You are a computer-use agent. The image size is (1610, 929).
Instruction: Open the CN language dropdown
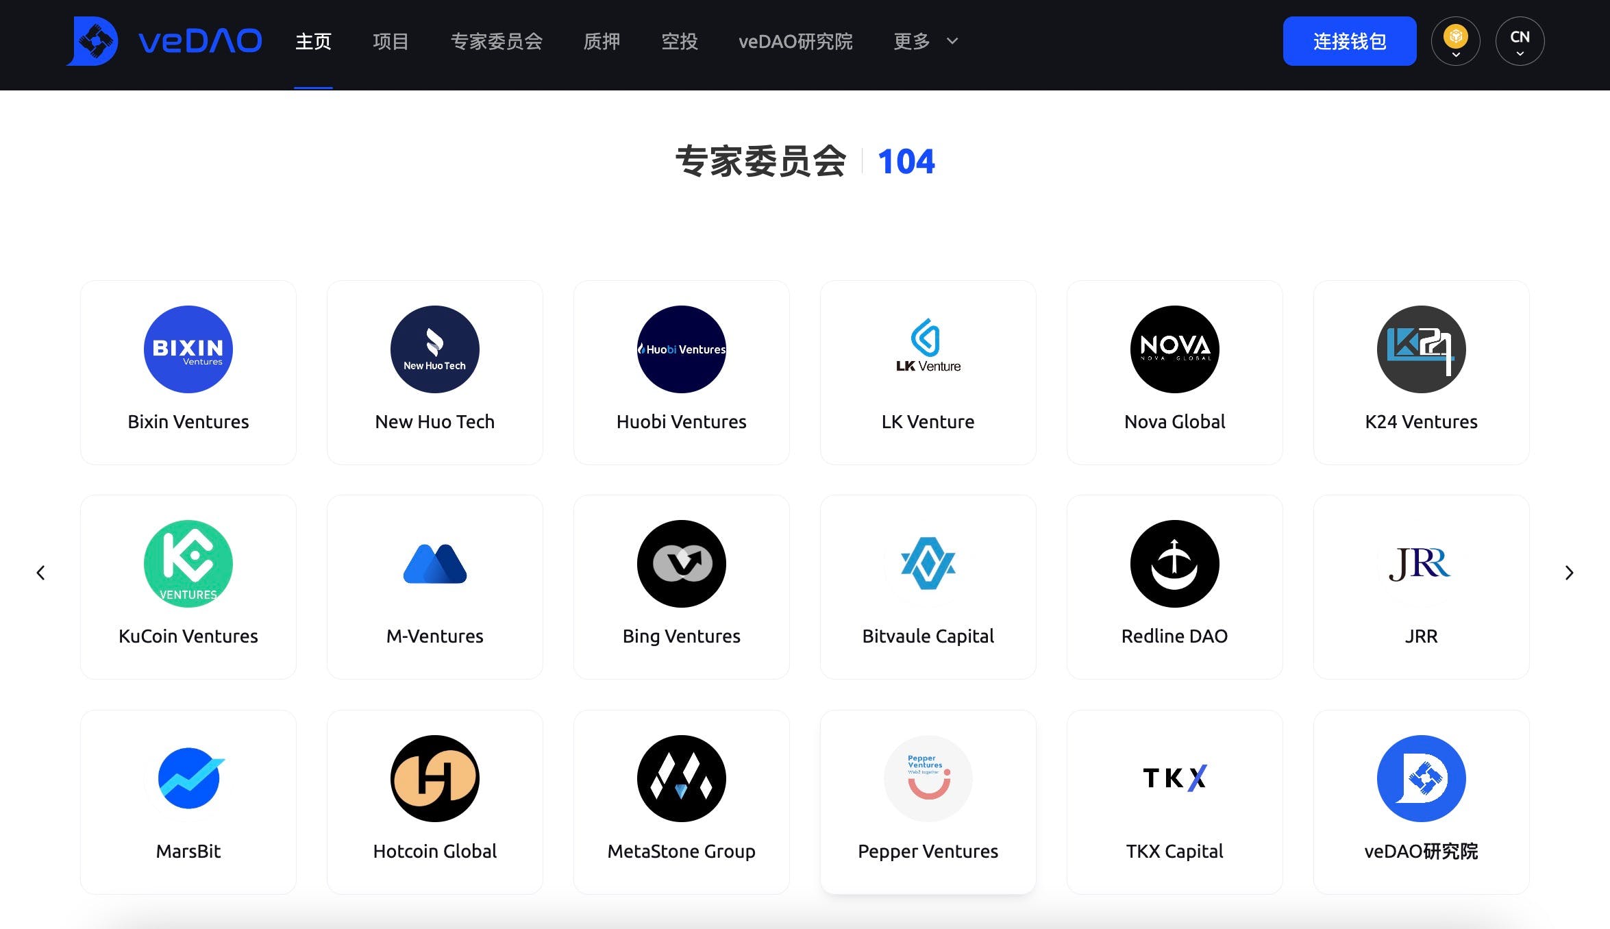[x=1520, y=41]
